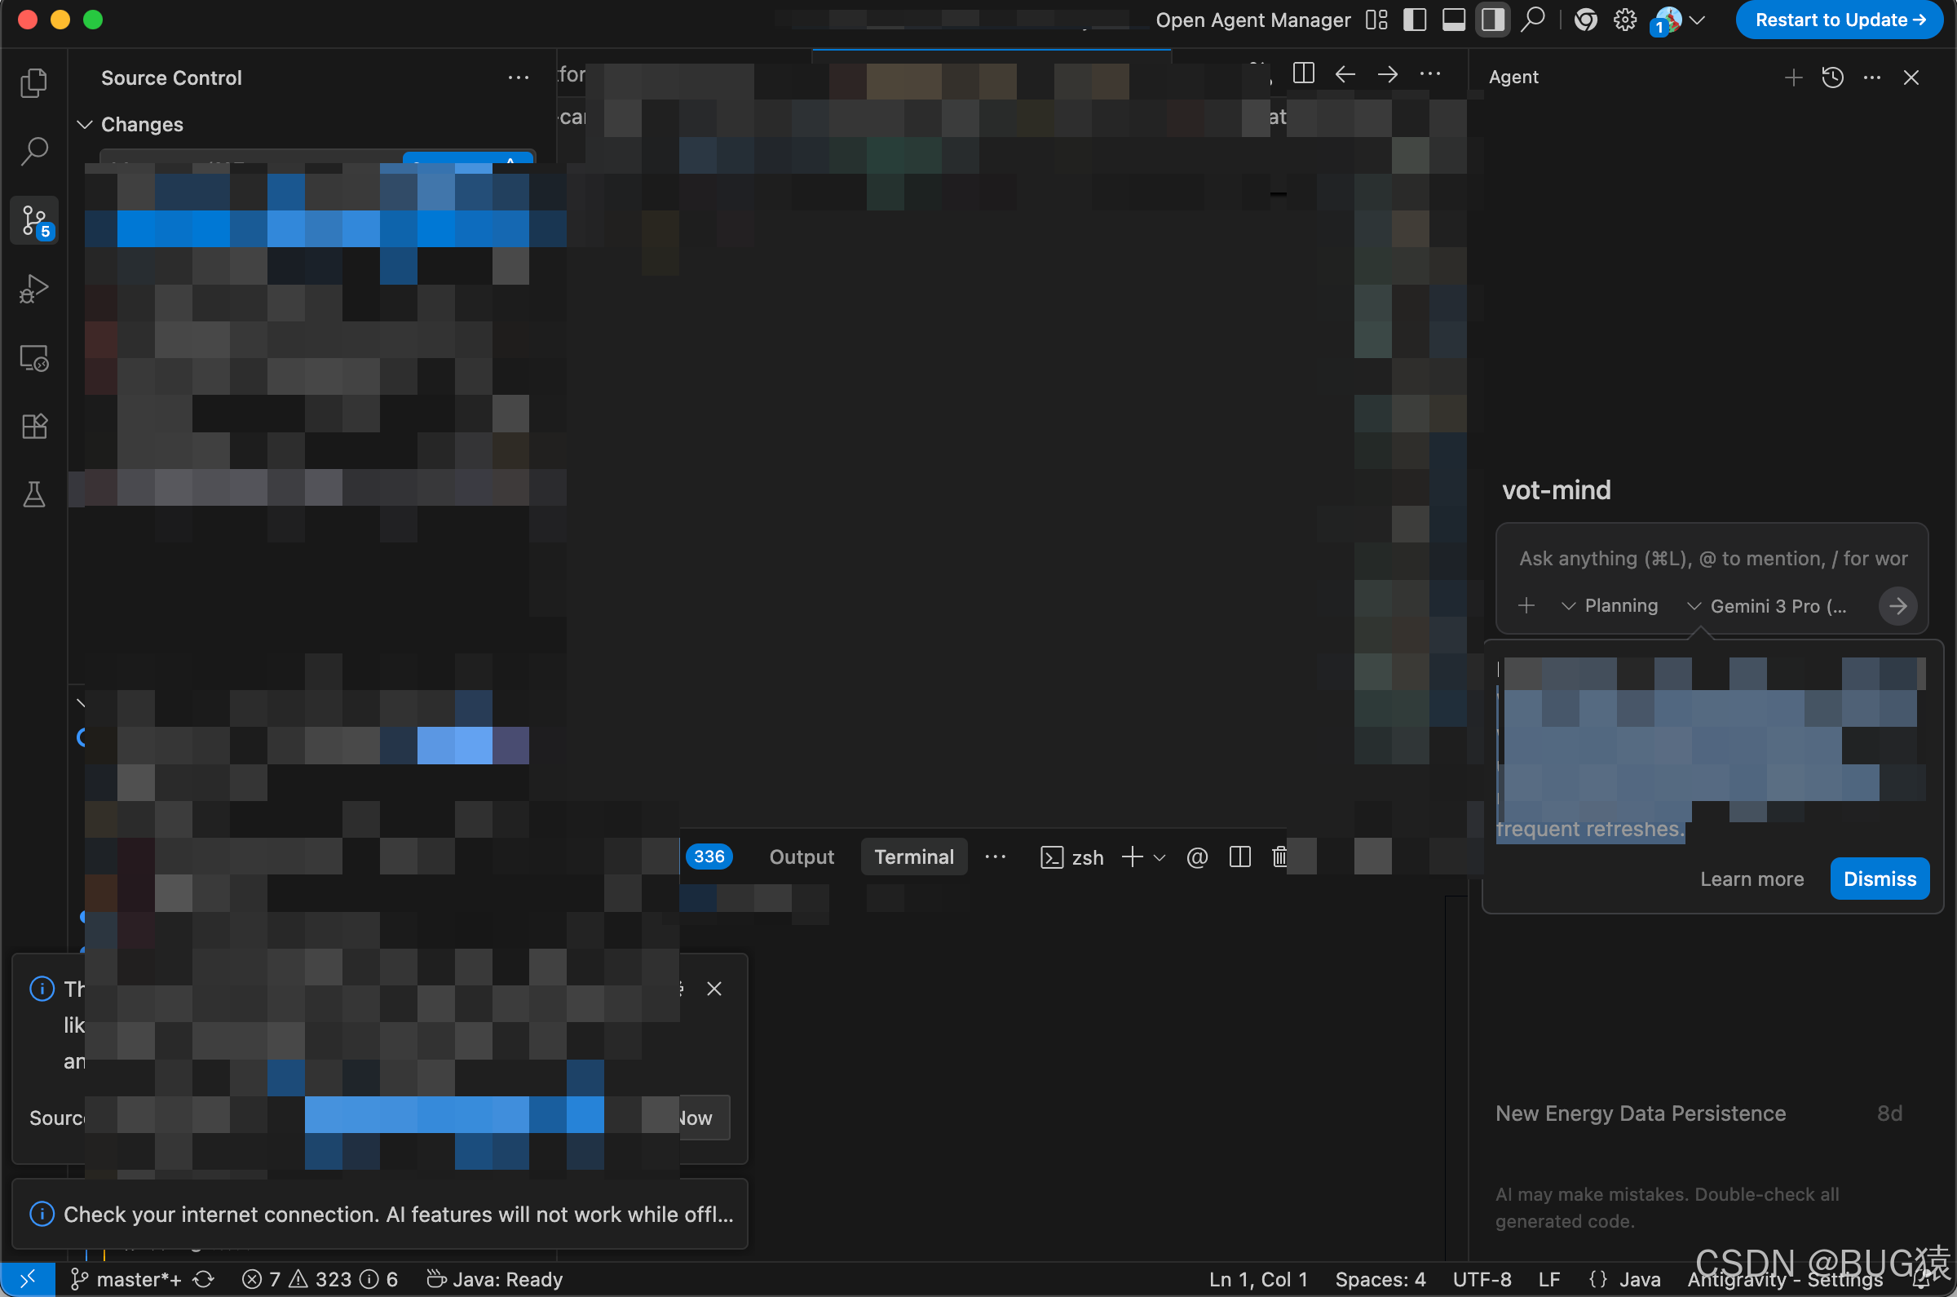Switch to the Terminal tab

pyautogui.click(x=913, y=857)
